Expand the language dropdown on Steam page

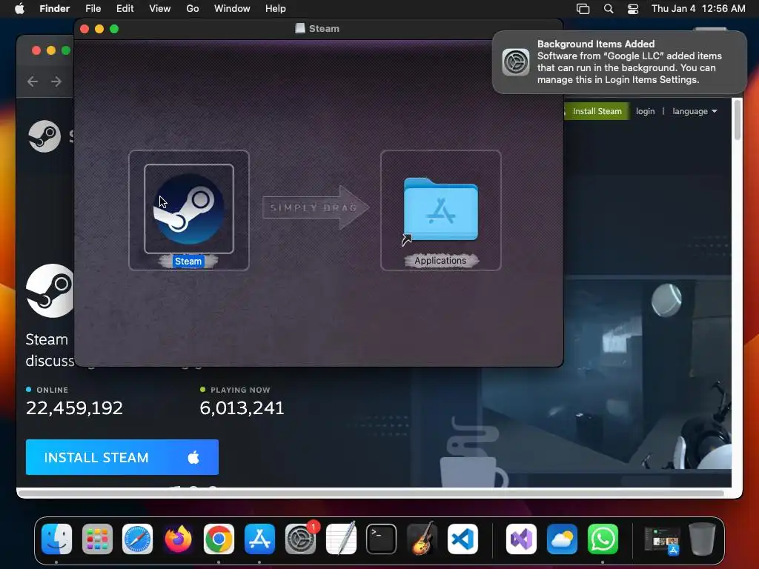695,111
